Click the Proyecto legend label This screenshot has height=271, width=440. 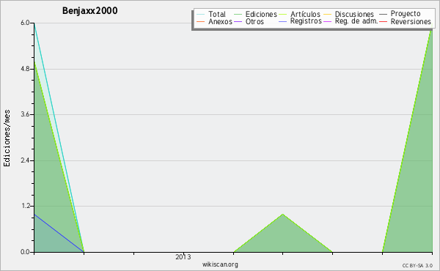coord(406,14)
